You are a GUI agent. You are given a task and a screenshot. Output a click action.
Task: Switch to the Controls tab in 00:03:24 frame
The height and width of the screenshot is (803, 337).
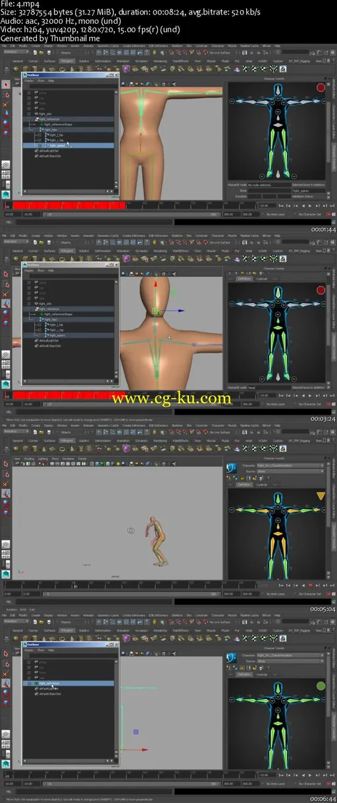coord(262,279)
